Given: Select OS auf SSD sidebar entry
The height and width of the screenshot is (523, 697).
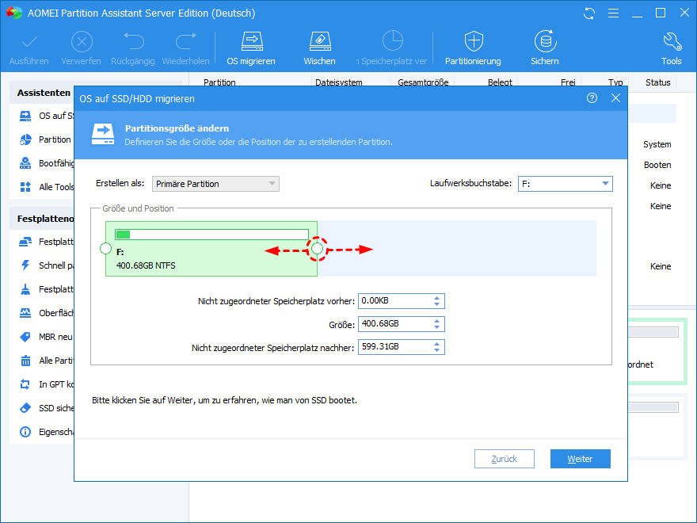Looking at the screenshot, I should click(x=47, y=116).
